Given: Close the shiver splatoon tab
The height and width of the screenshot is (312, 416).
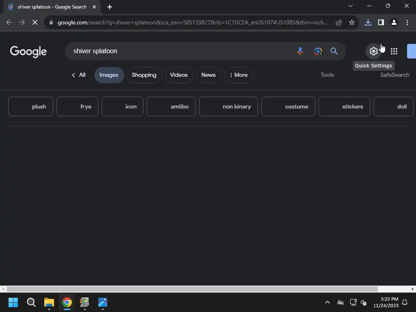Looking at the screenshot, I should (94, 7).
